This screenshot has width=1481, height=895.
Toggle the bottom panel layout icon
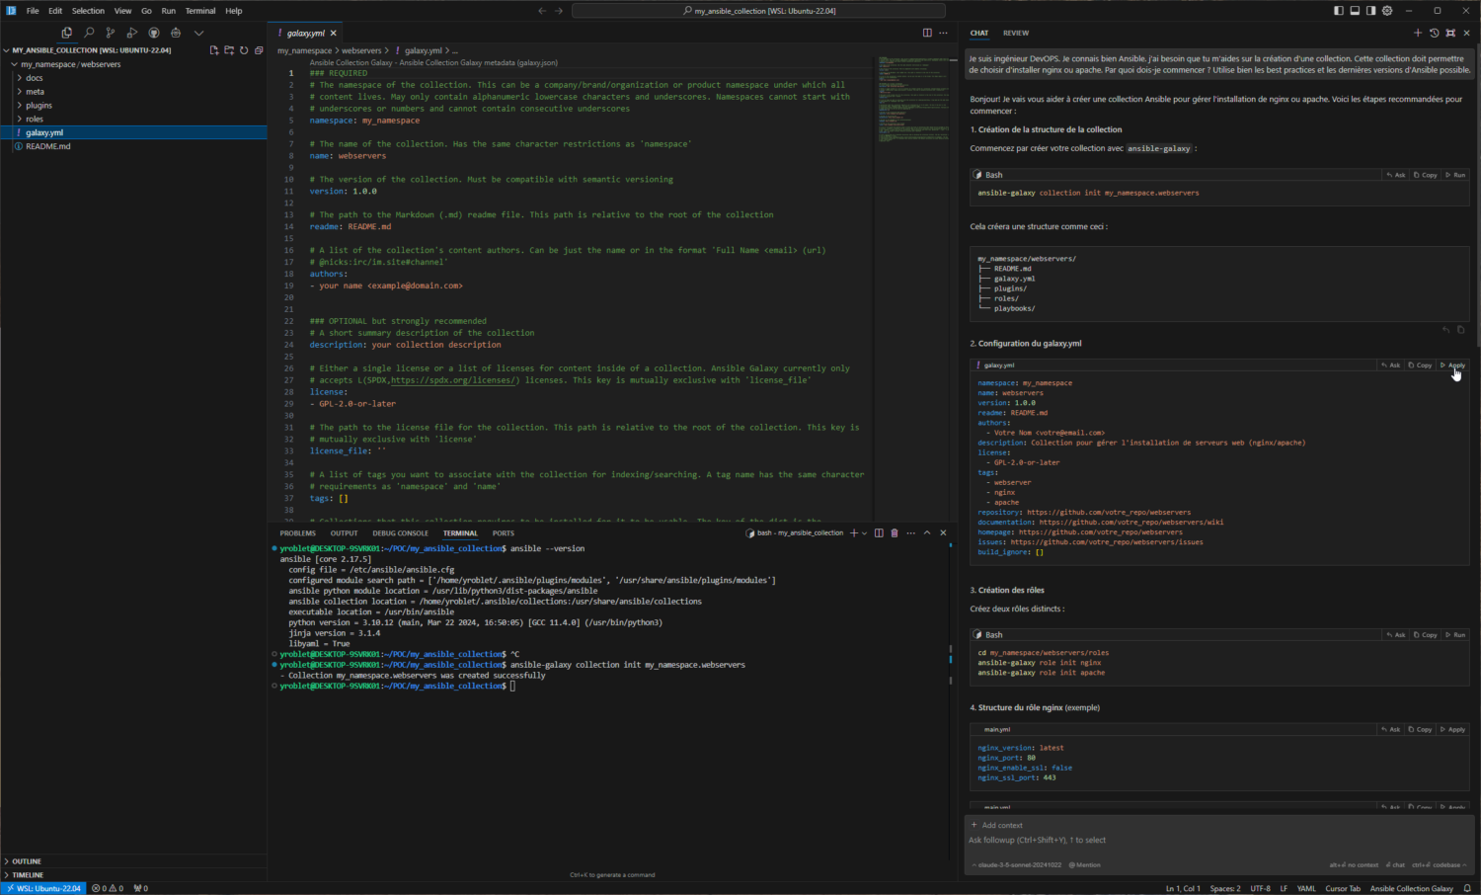pos(1355,11)
